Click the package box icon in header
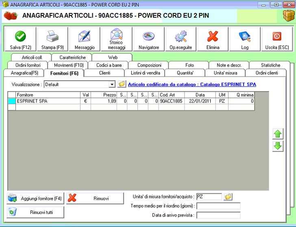Viewport: 296px width, 227px height. [x=289, y=16]
